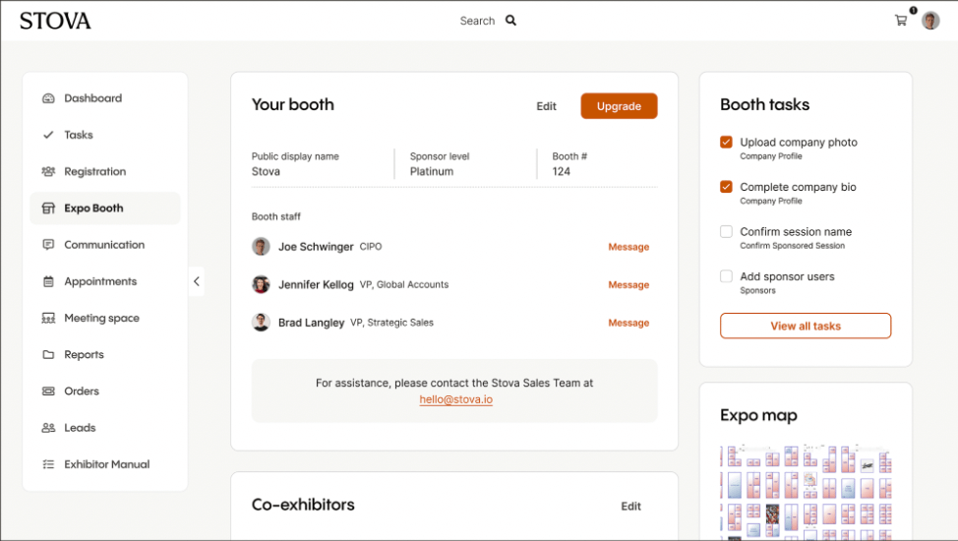Click the Dashboard gauge icon
This screenshot has height=541, width=958.
[48, 98]
